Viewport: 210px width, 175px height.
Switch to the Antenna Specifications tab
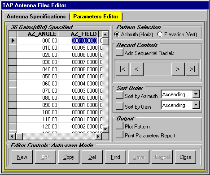click(x=36, y=17)
